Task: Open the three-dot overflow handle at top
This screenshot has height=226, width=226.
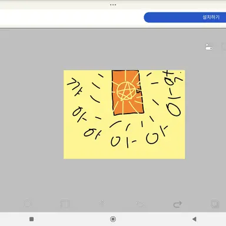Action: click(113, 5)
